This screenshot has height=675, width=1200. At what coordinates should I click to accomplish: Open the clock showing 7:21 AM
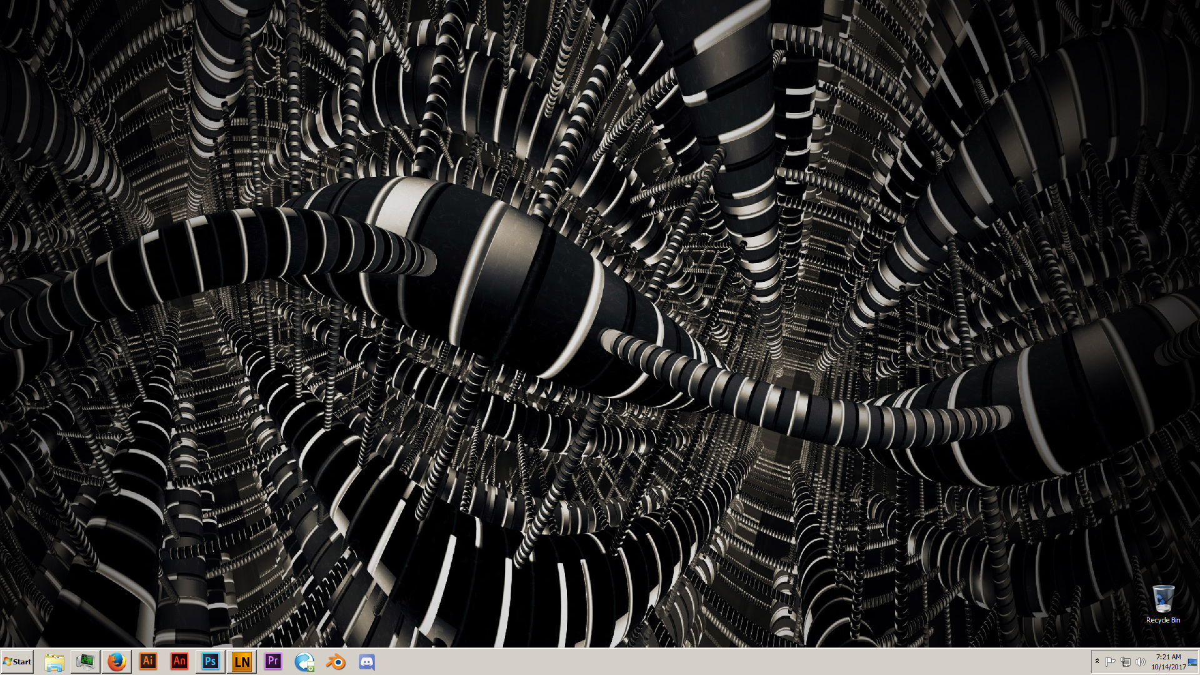pyautogui.click(x=1168, y=662)
